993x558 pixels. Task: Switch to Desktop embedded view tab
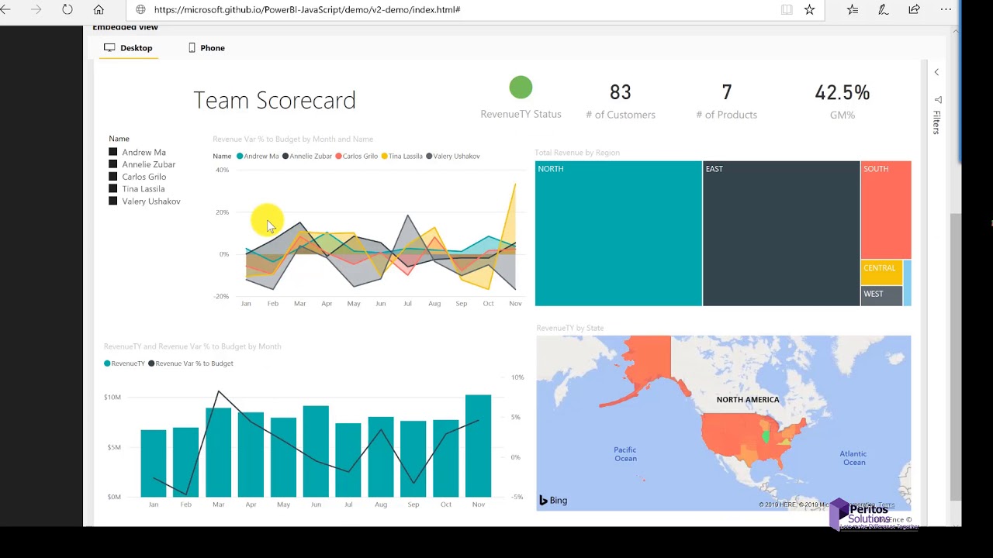click(129, 48)
